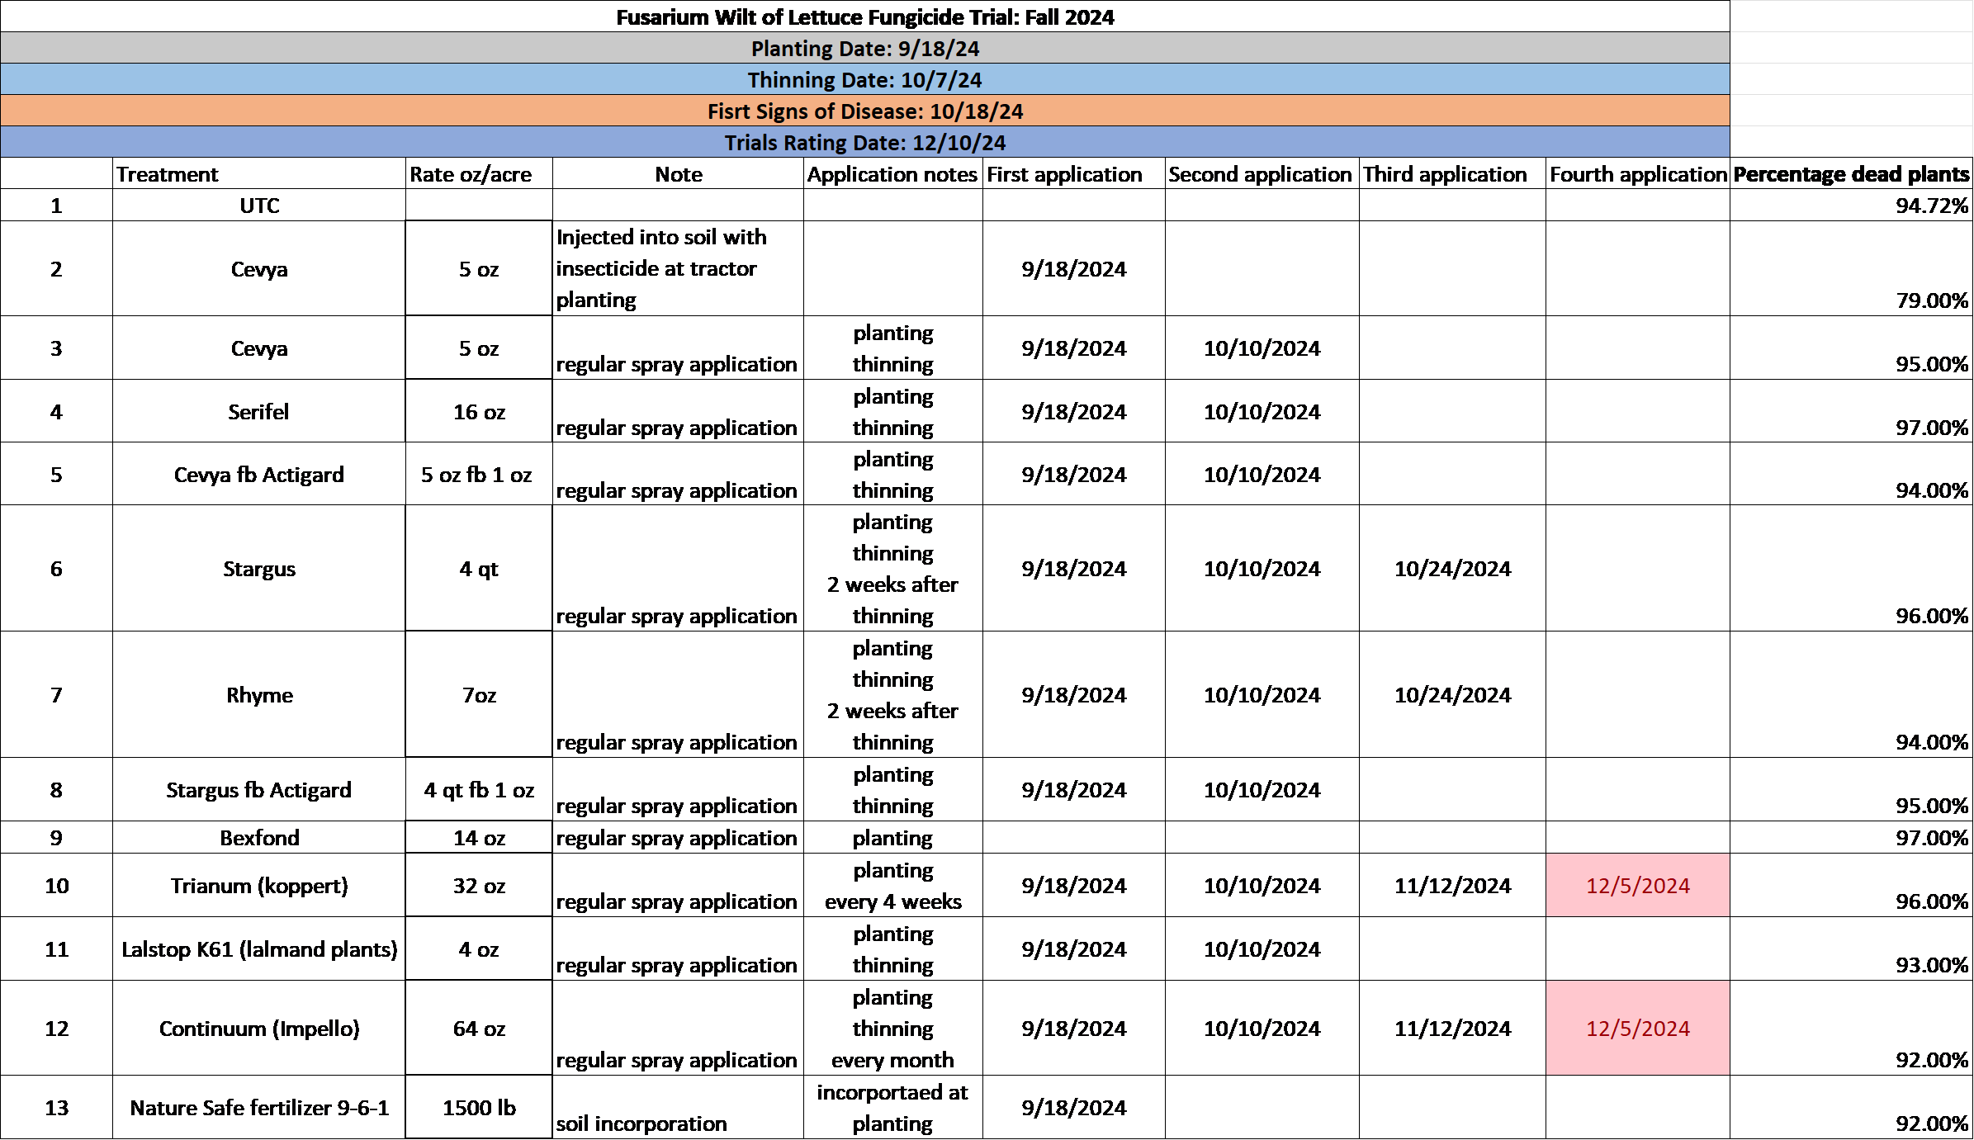Viewport: 1974px width, 1140px height.
Task: Select the 'Note' column header
Action: coord(678,173)
